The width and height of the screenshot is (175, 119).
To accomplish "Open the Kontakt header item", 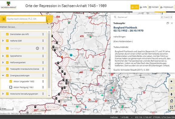I will coord(154,7).
